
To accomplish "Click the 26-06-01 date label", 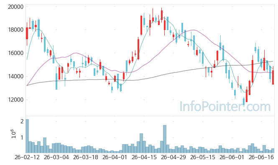I will pyautogui.click(x=232, y=157).
